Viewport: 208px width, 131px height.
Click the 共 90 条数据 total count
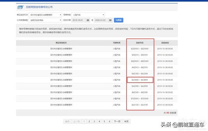coord(170,113)
